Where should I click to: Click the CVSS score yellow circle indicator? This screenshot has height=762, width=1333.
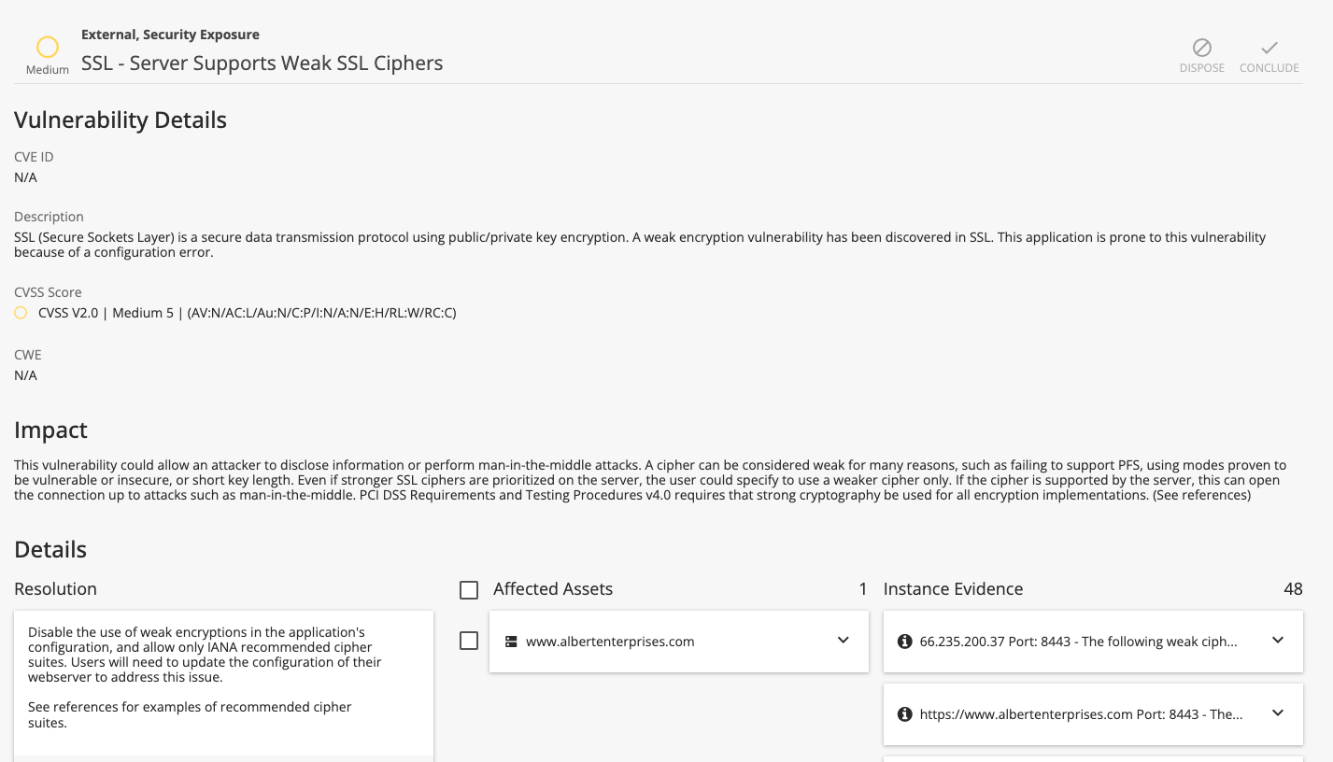coord(21,313)
